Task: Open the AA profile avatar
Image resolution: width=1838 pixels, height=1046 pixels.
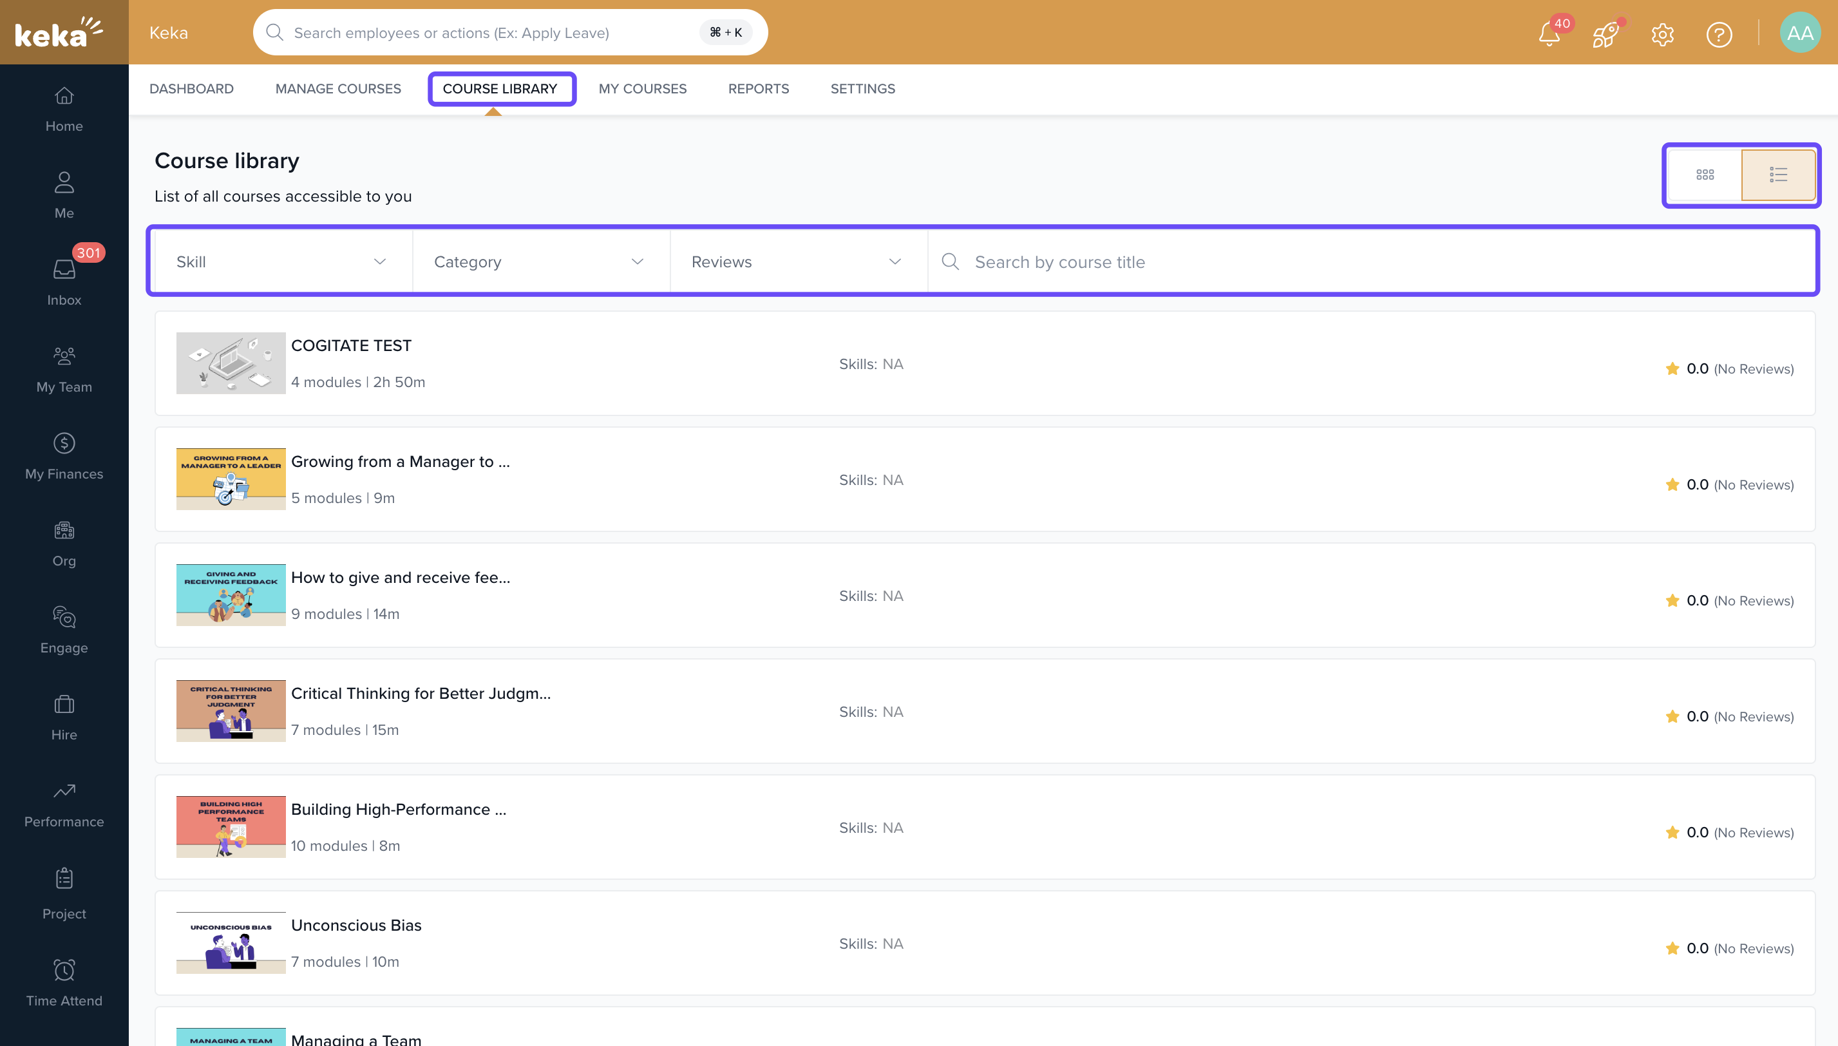Action: (x=1799, y=33)
